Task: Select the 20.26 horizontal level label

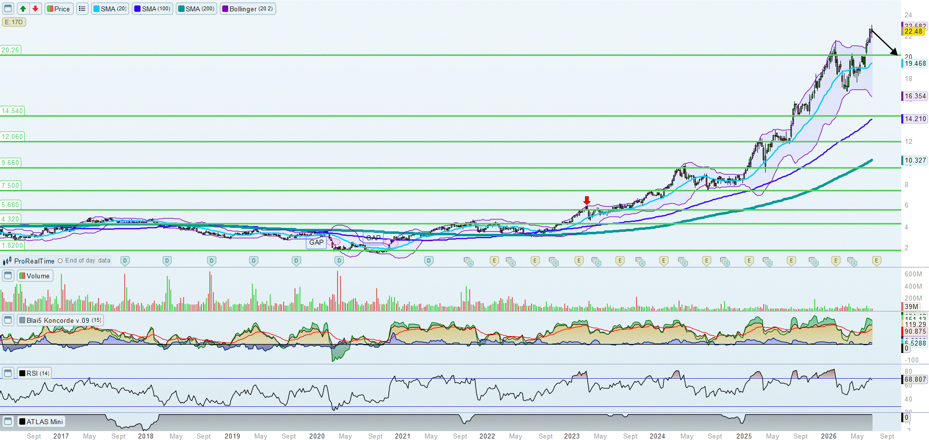Action: [x=10, y=50]
